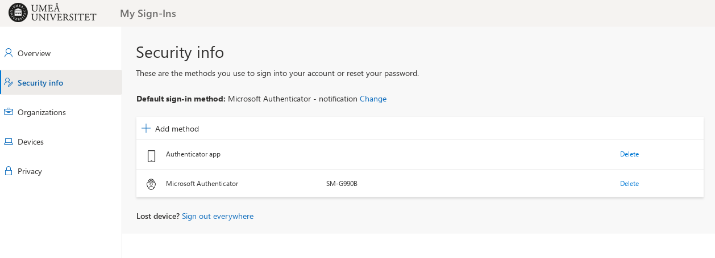Click the Organizations briefcase icon
715x258 pixels.
coord(9,112)
